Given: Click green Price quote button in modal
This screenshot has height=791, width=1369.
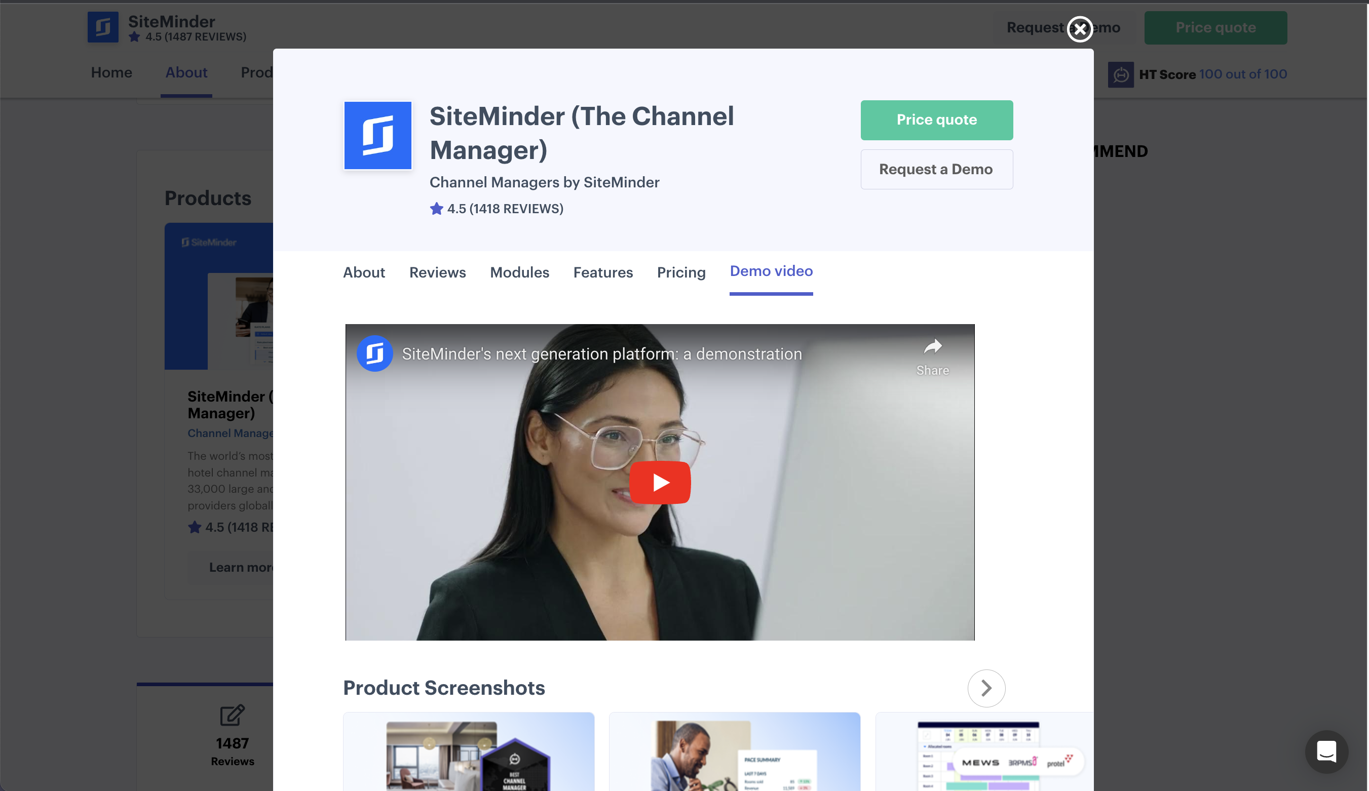Looking at the screenshot, I should (x=936, y=120).
